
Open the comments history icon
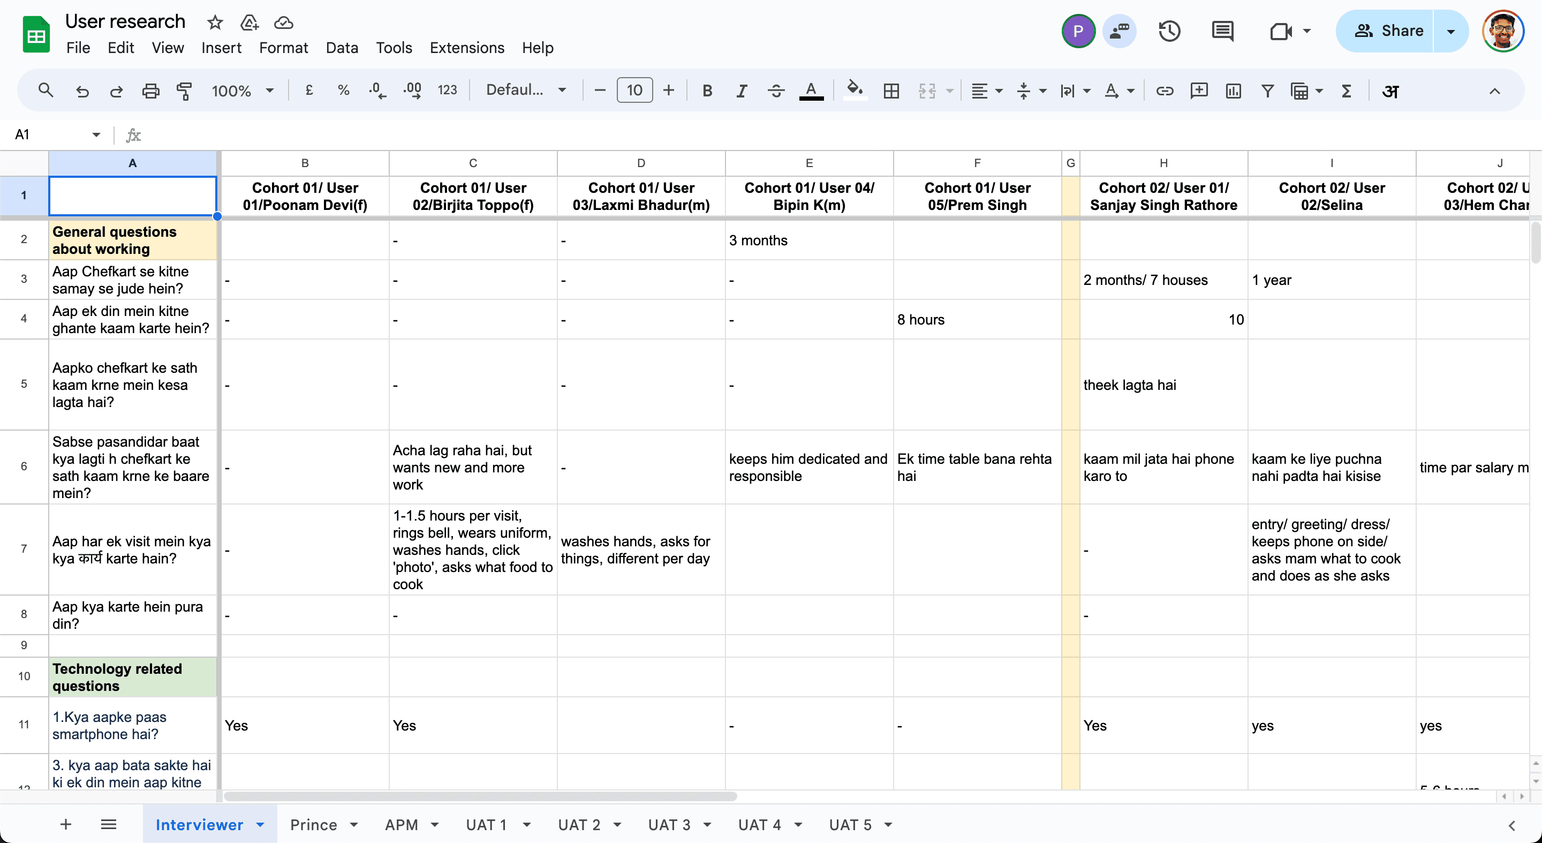click(1222, 31)
